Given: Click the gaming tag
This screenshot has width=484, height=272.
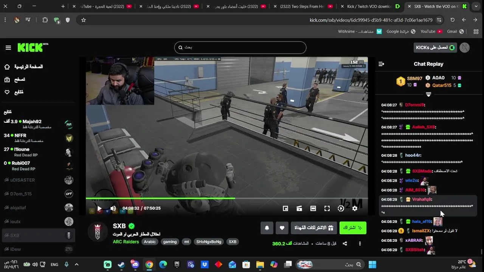Looking at the screenshot, I should pyautogui.click(x=170, y=242).
